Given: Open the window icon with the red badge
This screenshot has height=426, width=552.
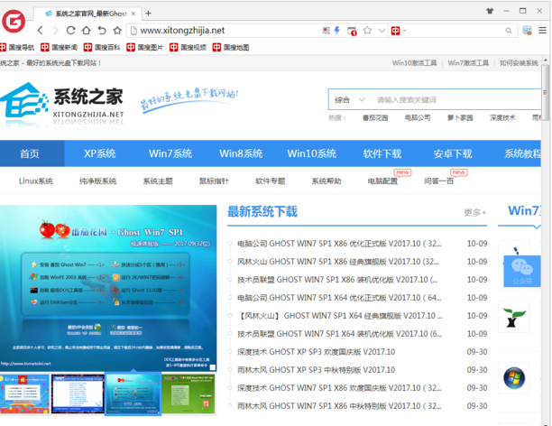Looking at the screenshot, I should (352, 31).
